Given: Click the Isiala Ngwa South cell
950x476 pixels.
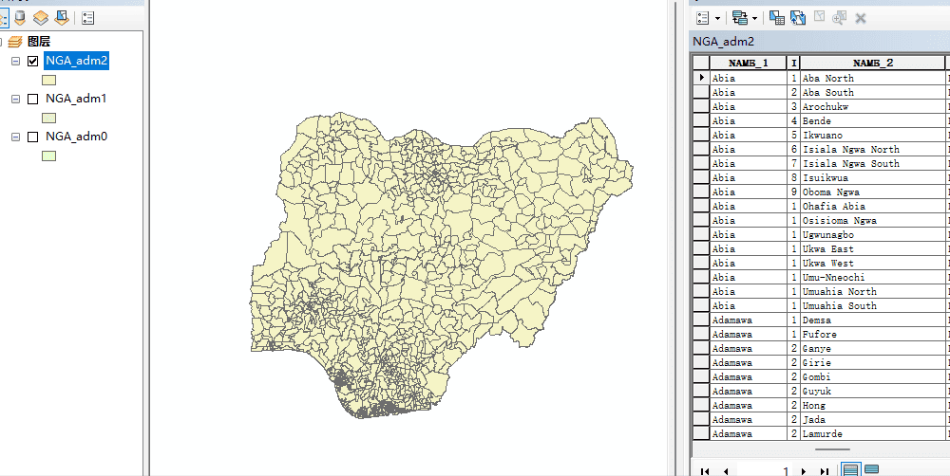Looking at the screenshot, I should click(873, 163).
